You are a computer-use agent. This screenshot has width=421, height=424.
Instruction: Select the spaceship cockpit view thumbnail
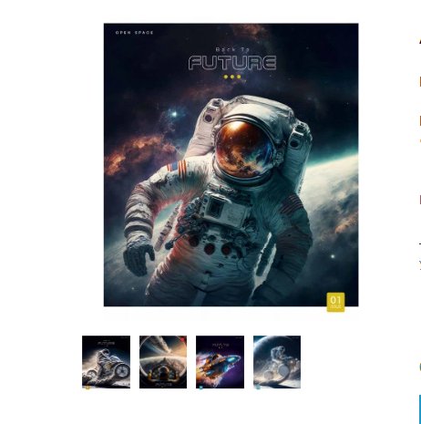click(x=163, y=362)
